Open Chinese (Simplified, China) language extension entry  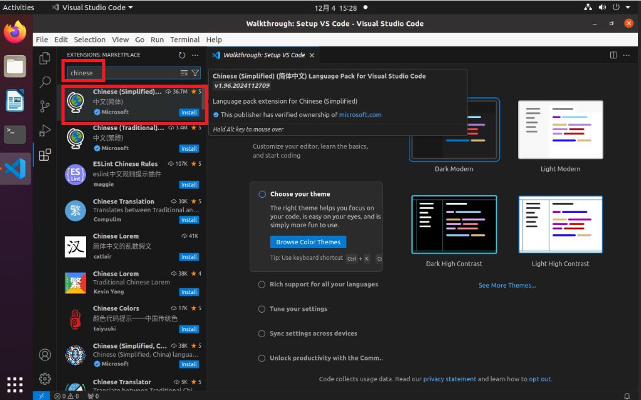point(132,355)
